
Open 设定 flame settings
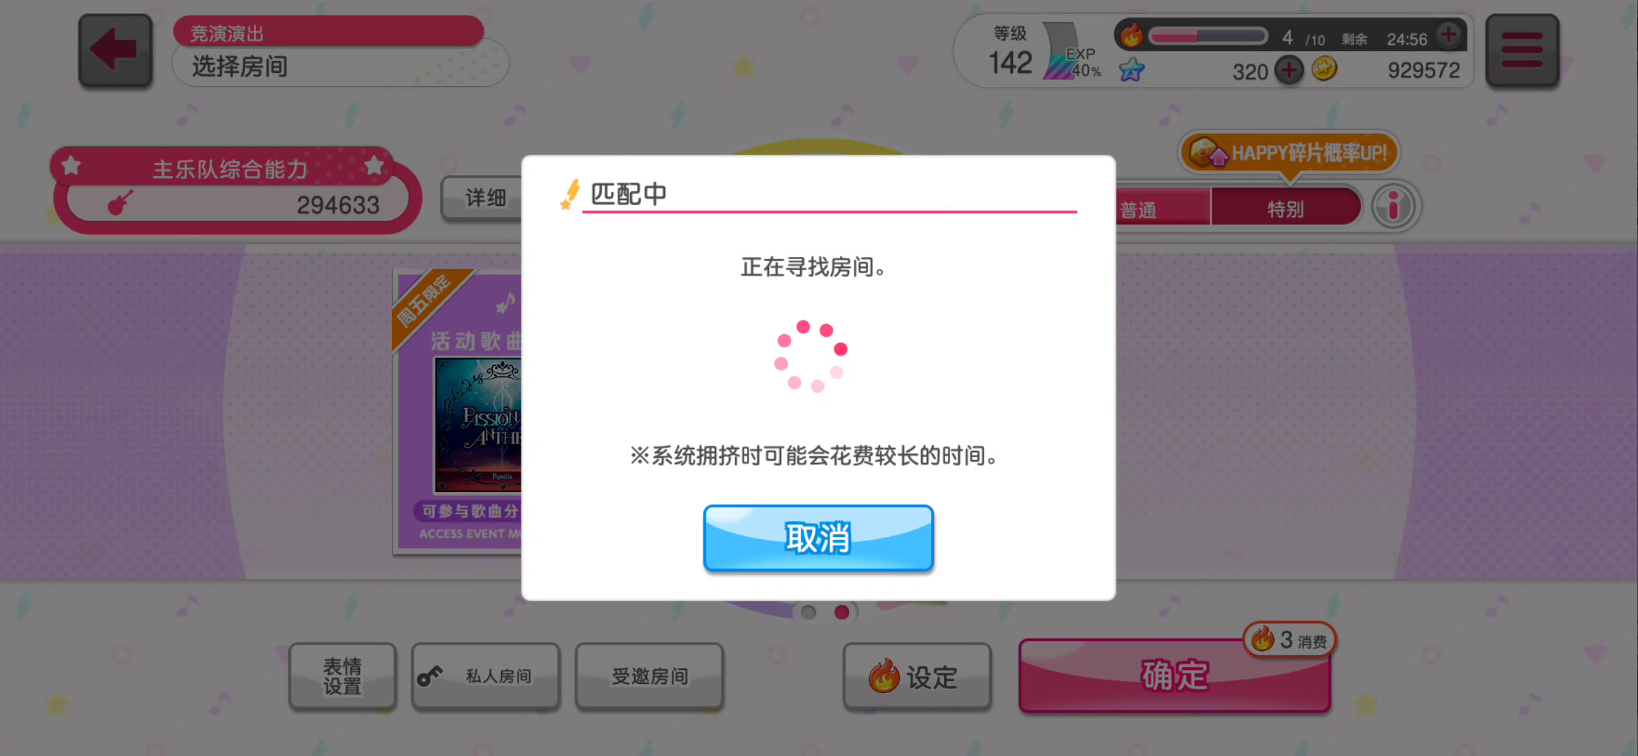[917, 676]
